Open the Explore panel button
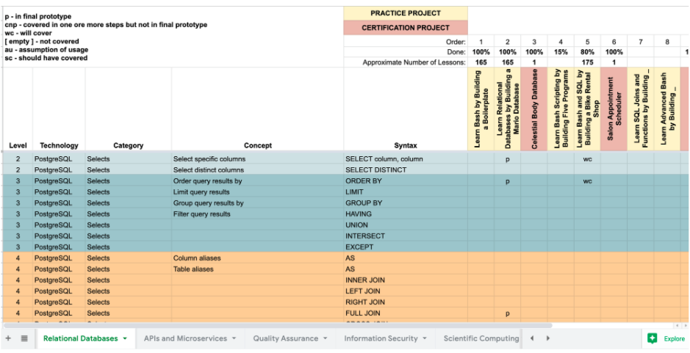Image resolution: width=690 pixels, height=353 pixels. pos(666,338)
